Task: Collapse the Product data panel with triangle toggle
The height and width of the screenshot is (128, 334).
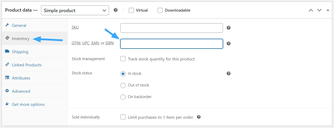Action: click(x=328, y=10)
